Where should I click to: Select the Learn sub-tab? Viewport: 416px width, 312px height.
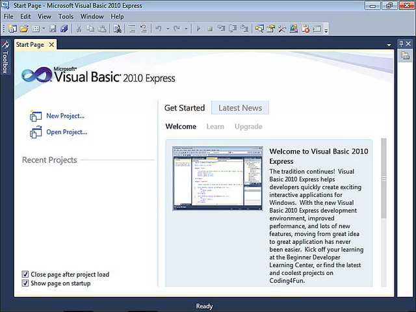pyautogui.click(x=215, y=126)
